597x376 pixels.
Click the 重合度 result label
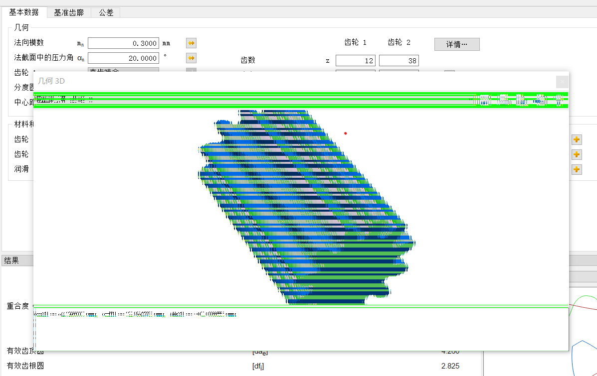coord(17,306)
